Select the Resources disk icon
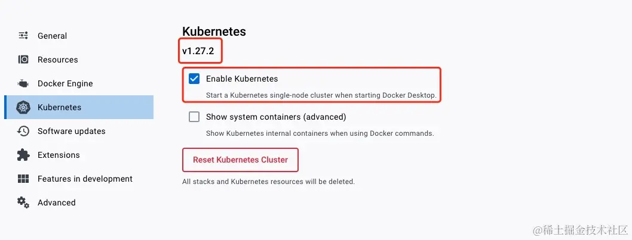This screenshot has height=240, width=632. tap(23, 60)
